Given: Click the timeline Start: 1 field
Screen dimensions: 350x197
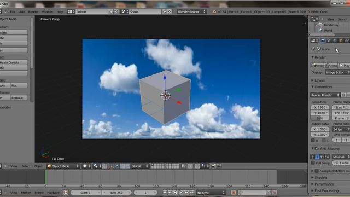Looking at the screenshot, I should click(x=86, y=193).
